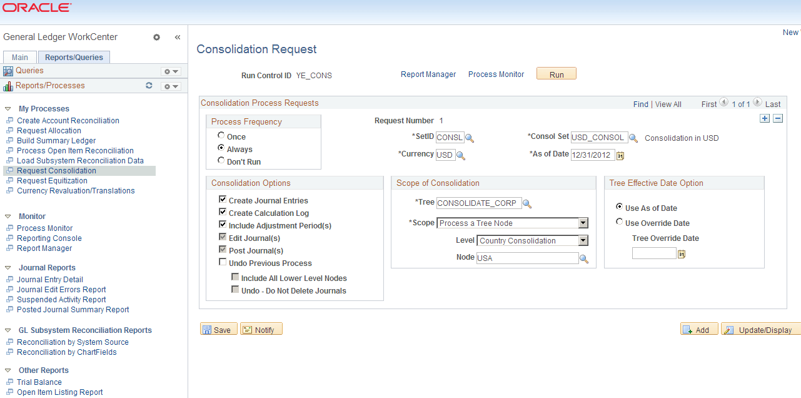Open the Level dropdown
The image size is (801, 398).
click(x=583, y=240)
